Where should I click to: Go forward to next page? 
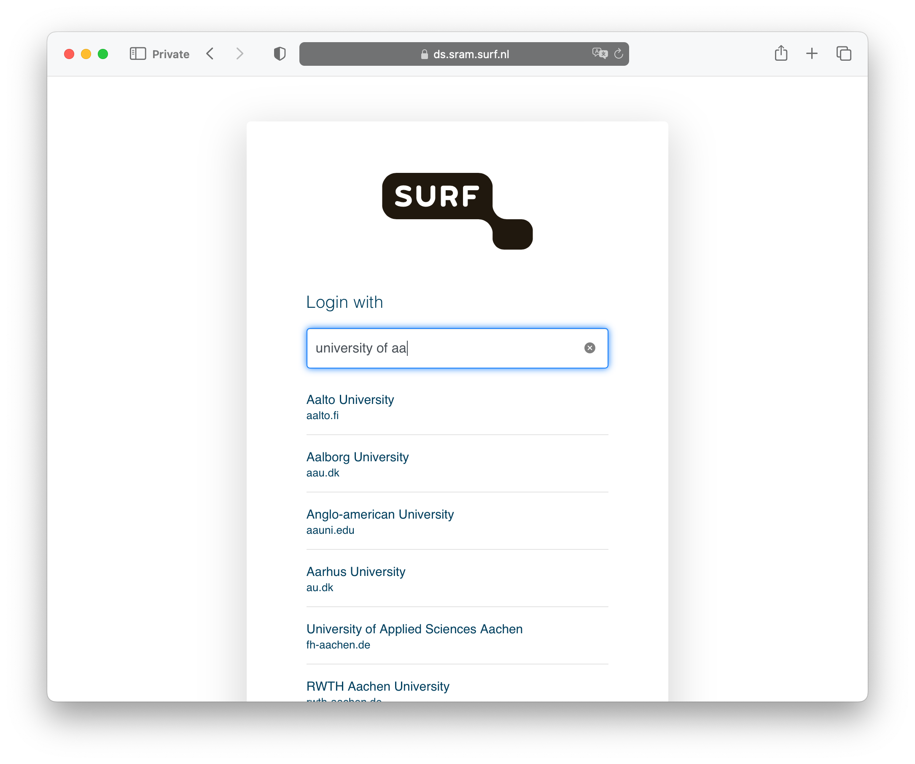(x=240, y=54)
